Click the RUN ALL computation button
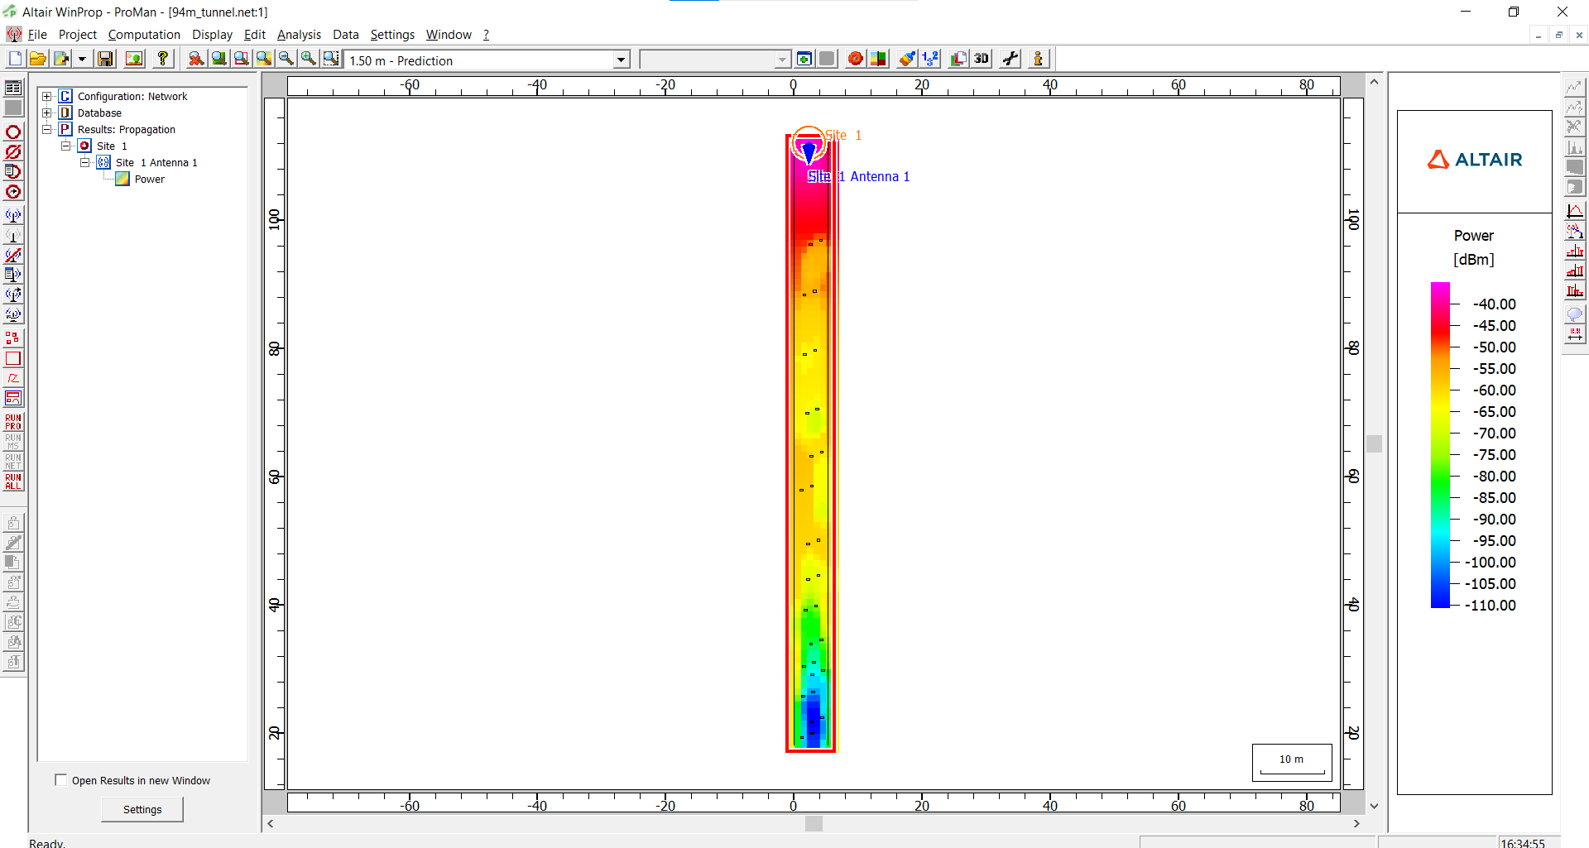Image resolution: width=1589 pixels, height=848 pixels. (13, 481)
